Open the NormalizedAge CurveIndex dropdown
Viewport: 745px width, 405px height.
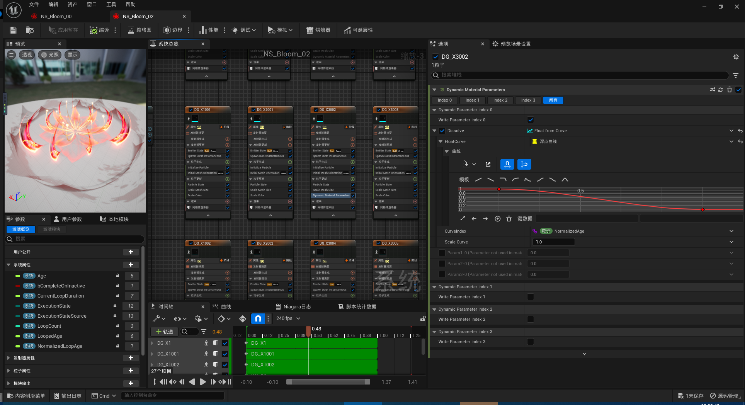point(731,231)
